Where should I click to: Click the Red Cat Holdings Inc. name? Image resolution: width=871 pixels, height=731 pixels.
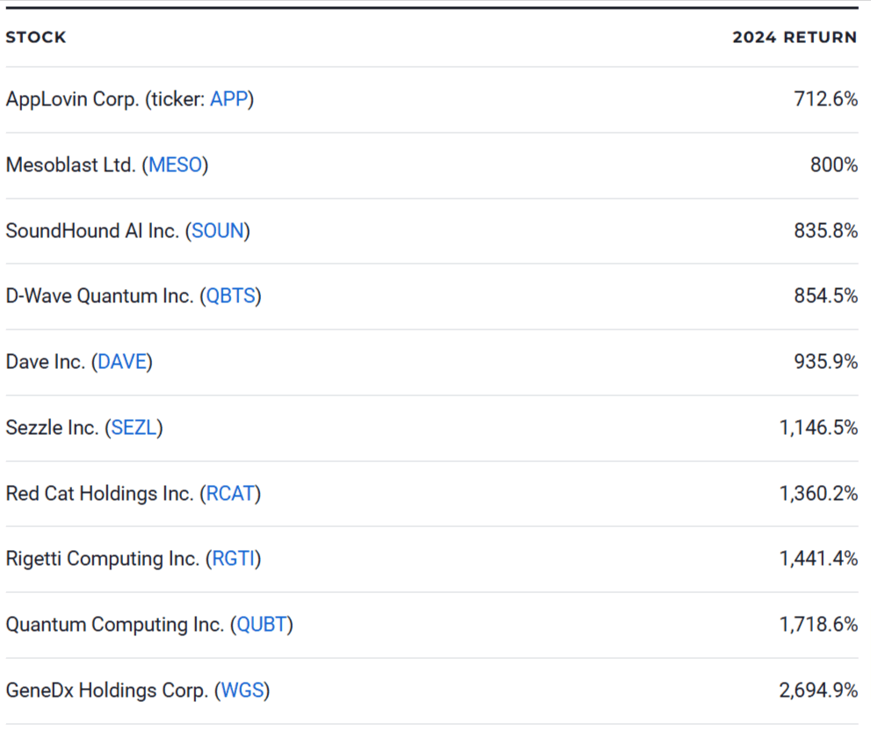[99, 494]
